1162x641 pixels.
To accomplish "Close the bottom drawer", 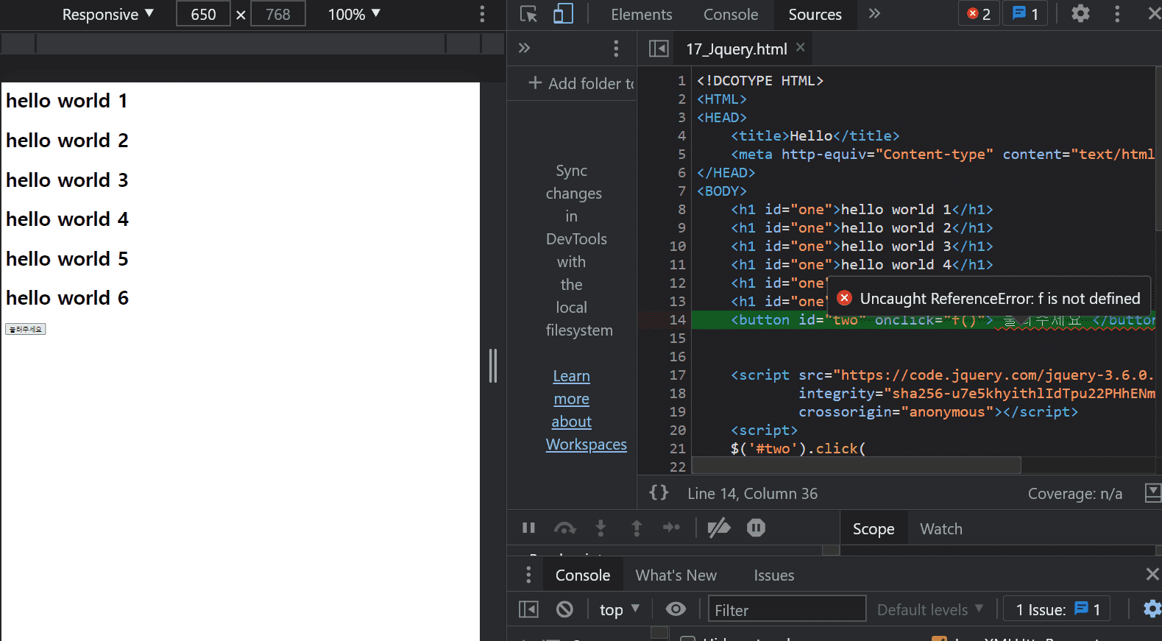I will pos(1152,574).
